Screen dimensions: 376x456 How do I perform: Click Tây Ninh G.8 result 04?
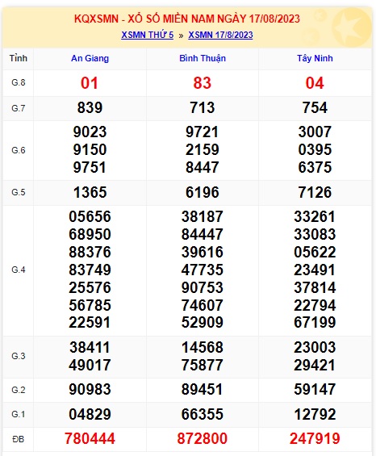click(x=315, y=83)
